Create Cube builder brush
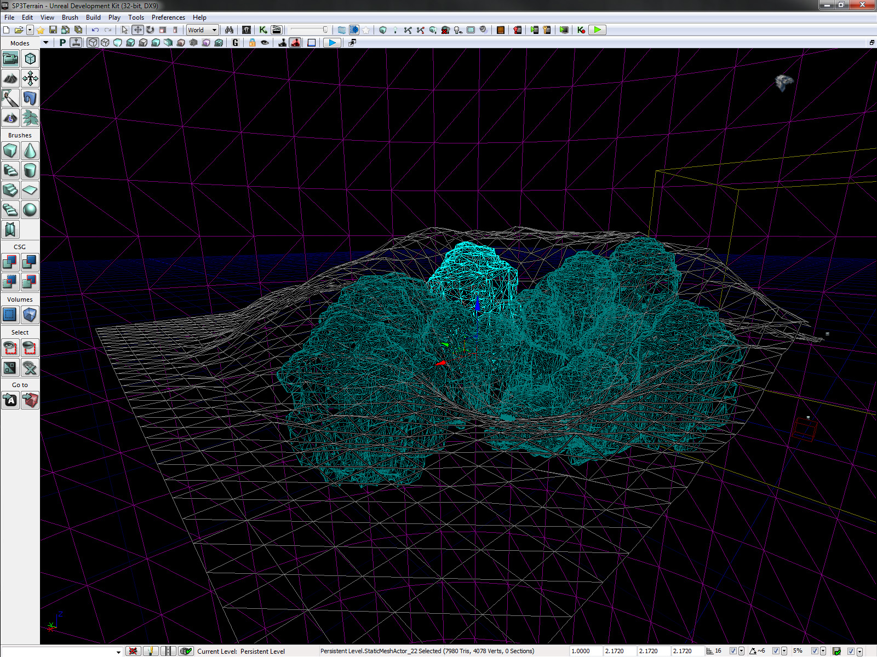Screen dimensions: 877x657 [10, 151]
